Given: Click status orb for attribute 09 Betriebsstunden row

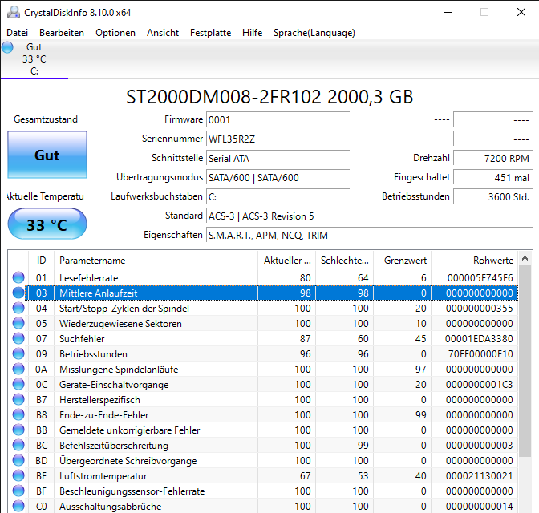Looking at the screenshot, I should point(18,354).
